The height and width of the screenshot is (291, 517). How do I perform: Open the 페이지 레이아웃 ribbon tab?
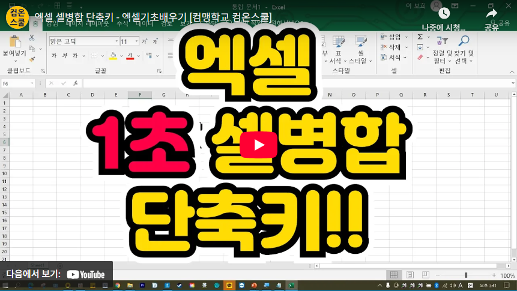[x=87, y=24]
